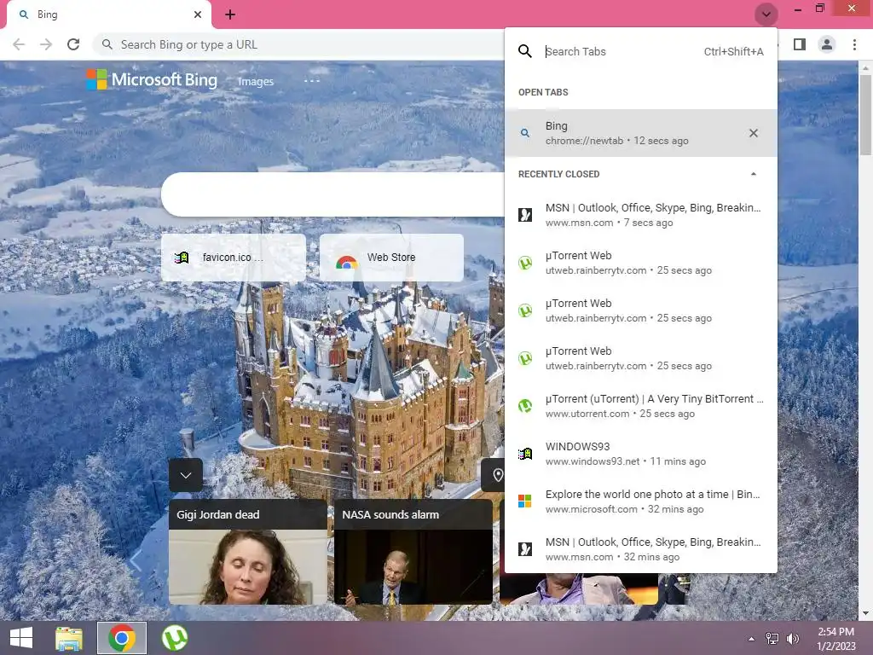The width and height of the screenshot is (873, 655).
Task: Click the WINDOWS93 favicon in list
Action: pyautogui.click(x=525, y=454)
